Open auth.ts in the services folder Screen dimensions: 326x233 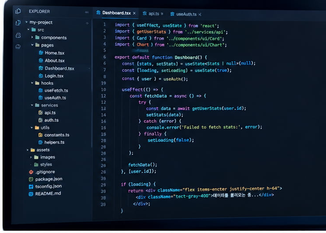[52, 120]
